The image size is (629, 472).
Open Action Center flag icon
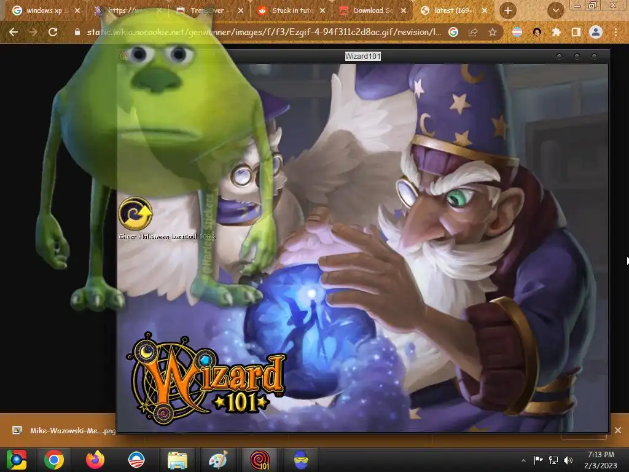538,460
